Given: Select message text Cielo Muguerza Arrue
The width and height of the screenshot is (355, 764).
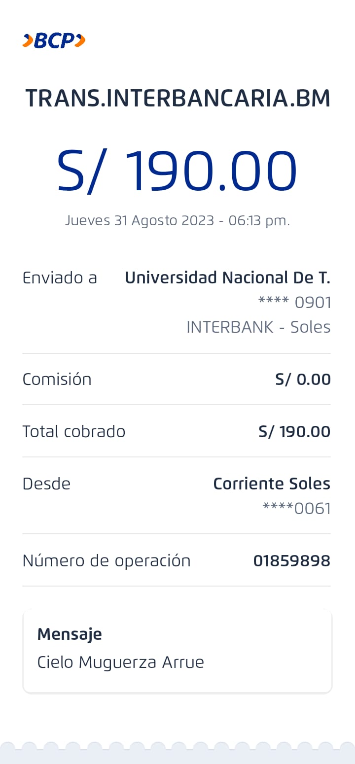Looking at the screenshot, I should pyautogui.click(x=121, y=662).
